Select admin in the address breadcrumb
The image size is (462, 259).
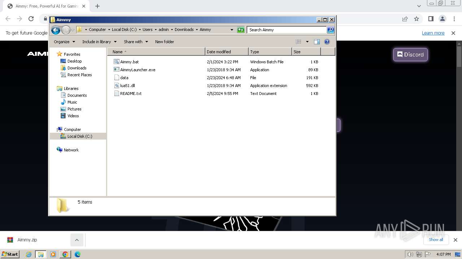tap(164, 29)
